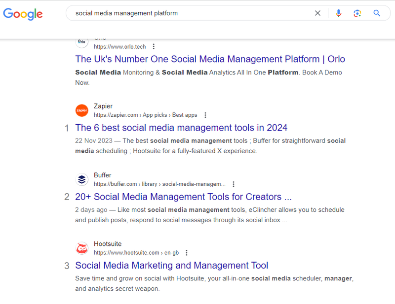Open the three-dot menu on the Hootsuite result

[186, 252]
